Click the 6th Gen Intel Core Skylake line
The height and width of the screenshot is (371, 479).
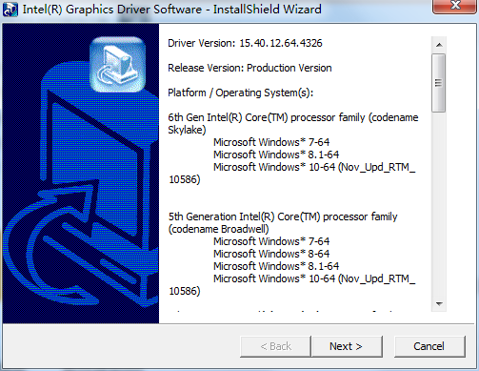click(293, 123)
